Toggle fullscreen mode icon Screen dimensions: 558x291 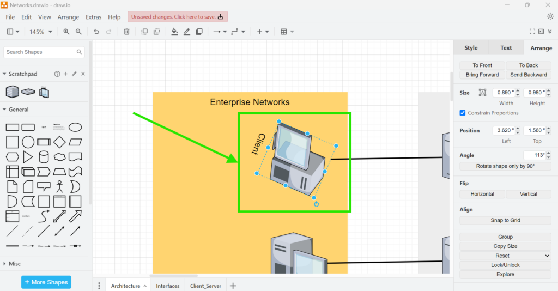[x=532, y=32]
